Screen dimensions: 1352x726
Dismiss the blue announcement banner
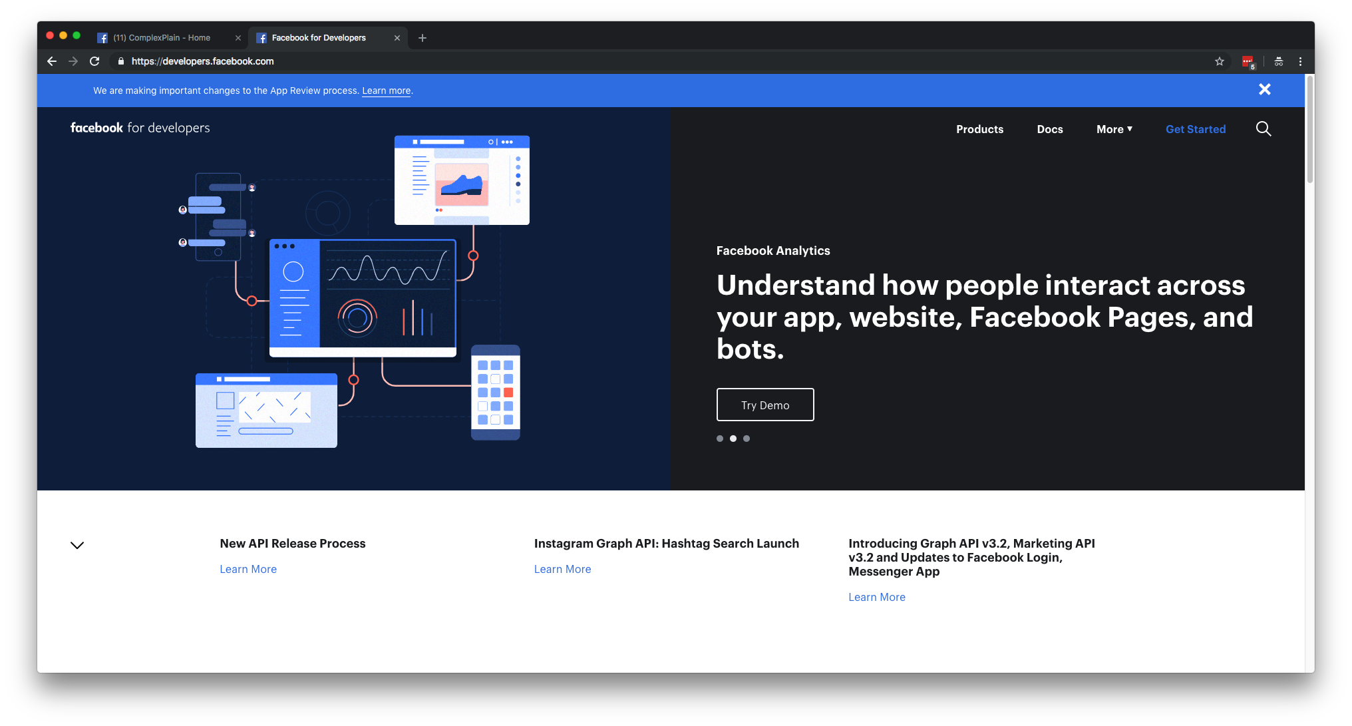pos(1265,89)
